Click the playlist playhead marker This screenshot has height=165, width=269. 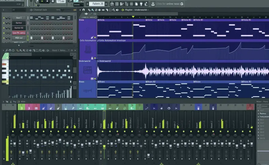click(x=133, y=17)
